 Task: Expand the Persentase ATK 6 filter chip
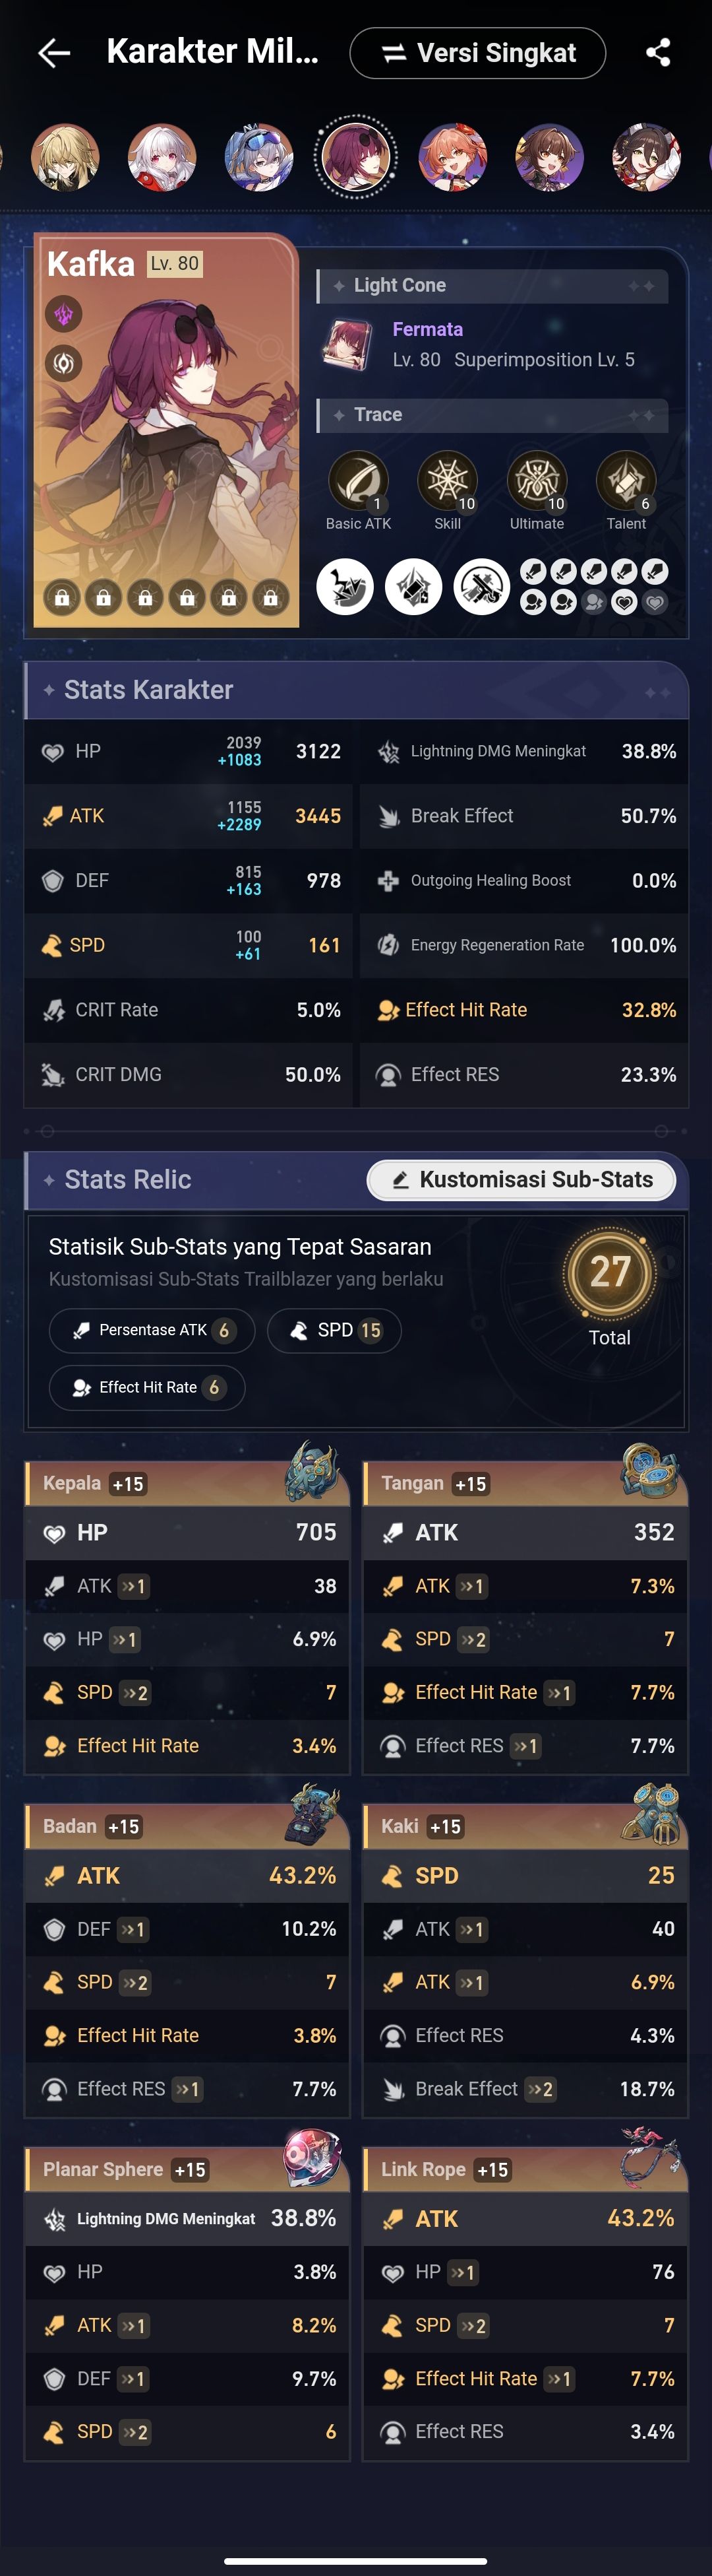pyautogui.click(x=151, y=1330)
